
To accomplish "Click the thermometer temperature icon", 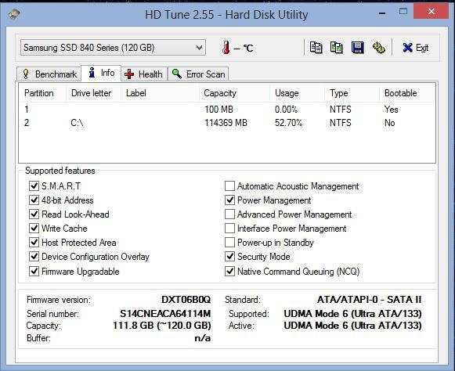I will (226, 48).
